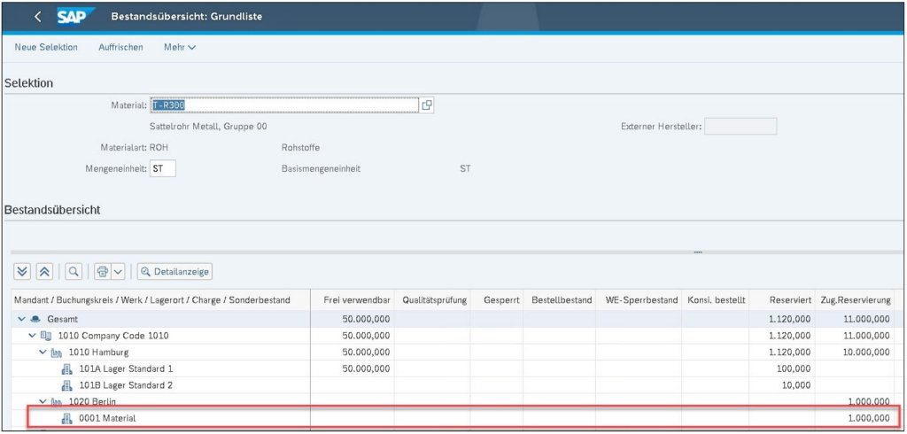Image resolution: width=907 pixels, height=434 pixels.
Task: Collapse the Gesamt tree node
Action: click(x=21, y=318)
